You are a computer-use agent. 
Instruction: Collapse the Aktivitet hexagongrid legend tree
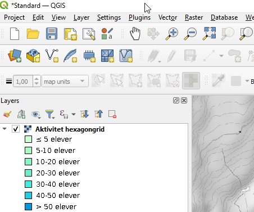click(x=4, y=129)
